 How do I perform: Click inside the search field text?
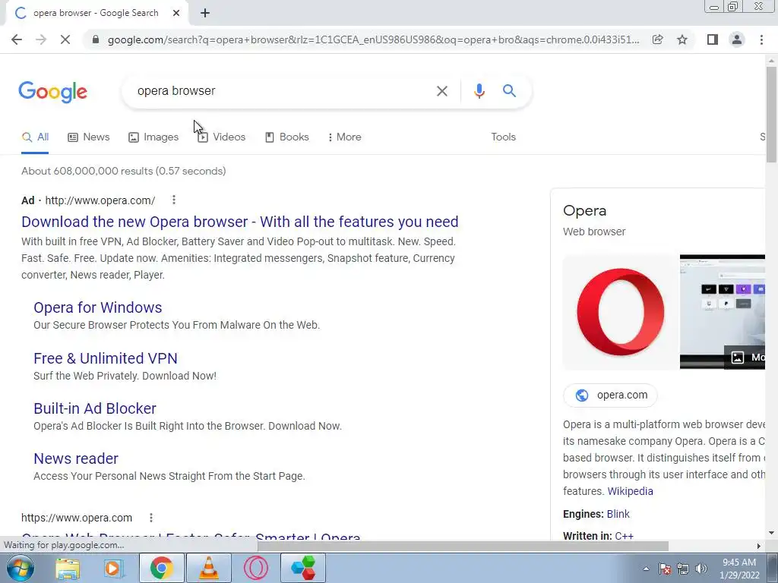[x=176, y=91]
